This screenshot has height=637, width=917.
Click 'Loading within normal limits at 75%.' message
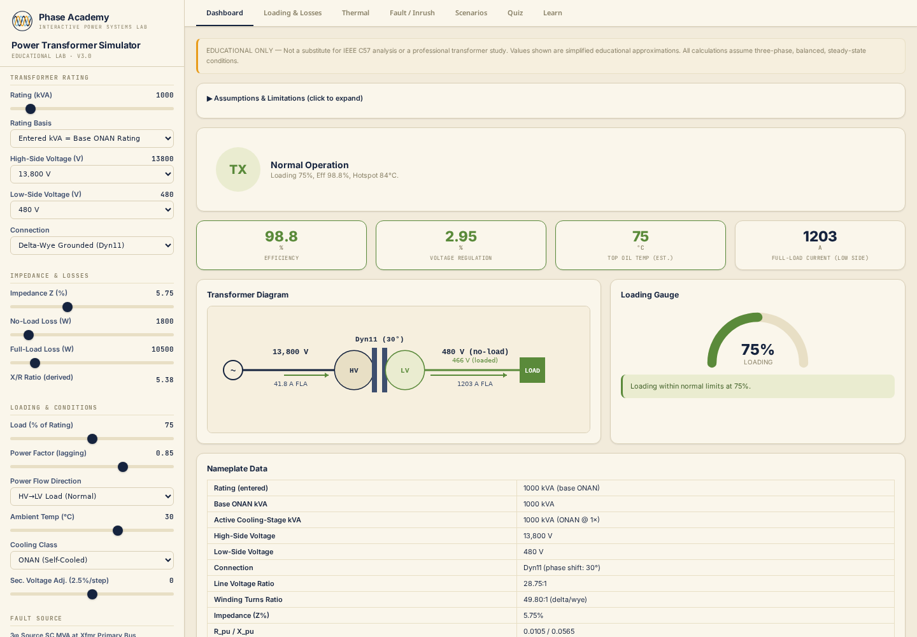point(758,386)
